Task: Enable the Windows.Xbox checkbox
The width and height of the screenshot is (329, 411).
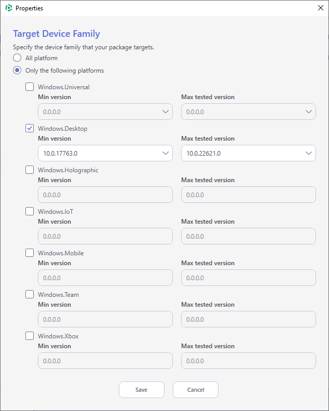Action: pyautogui.click(x=30, y=336)
